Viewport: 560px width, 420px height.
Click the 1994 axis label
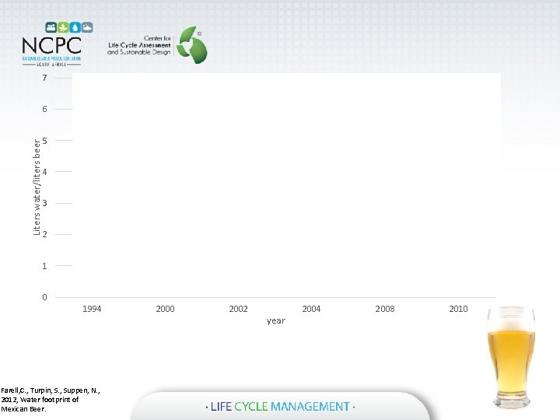pos(92,309)
